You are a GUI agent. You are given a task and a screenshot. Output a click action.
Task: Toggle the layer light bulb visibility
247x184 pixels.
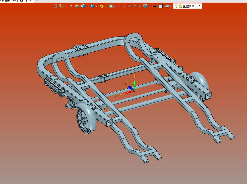coord(176,6)
